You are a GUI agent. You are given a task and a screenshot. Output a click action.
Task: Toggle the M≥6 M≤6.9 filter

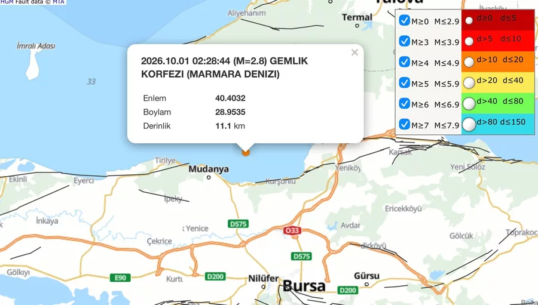point(405,103)
